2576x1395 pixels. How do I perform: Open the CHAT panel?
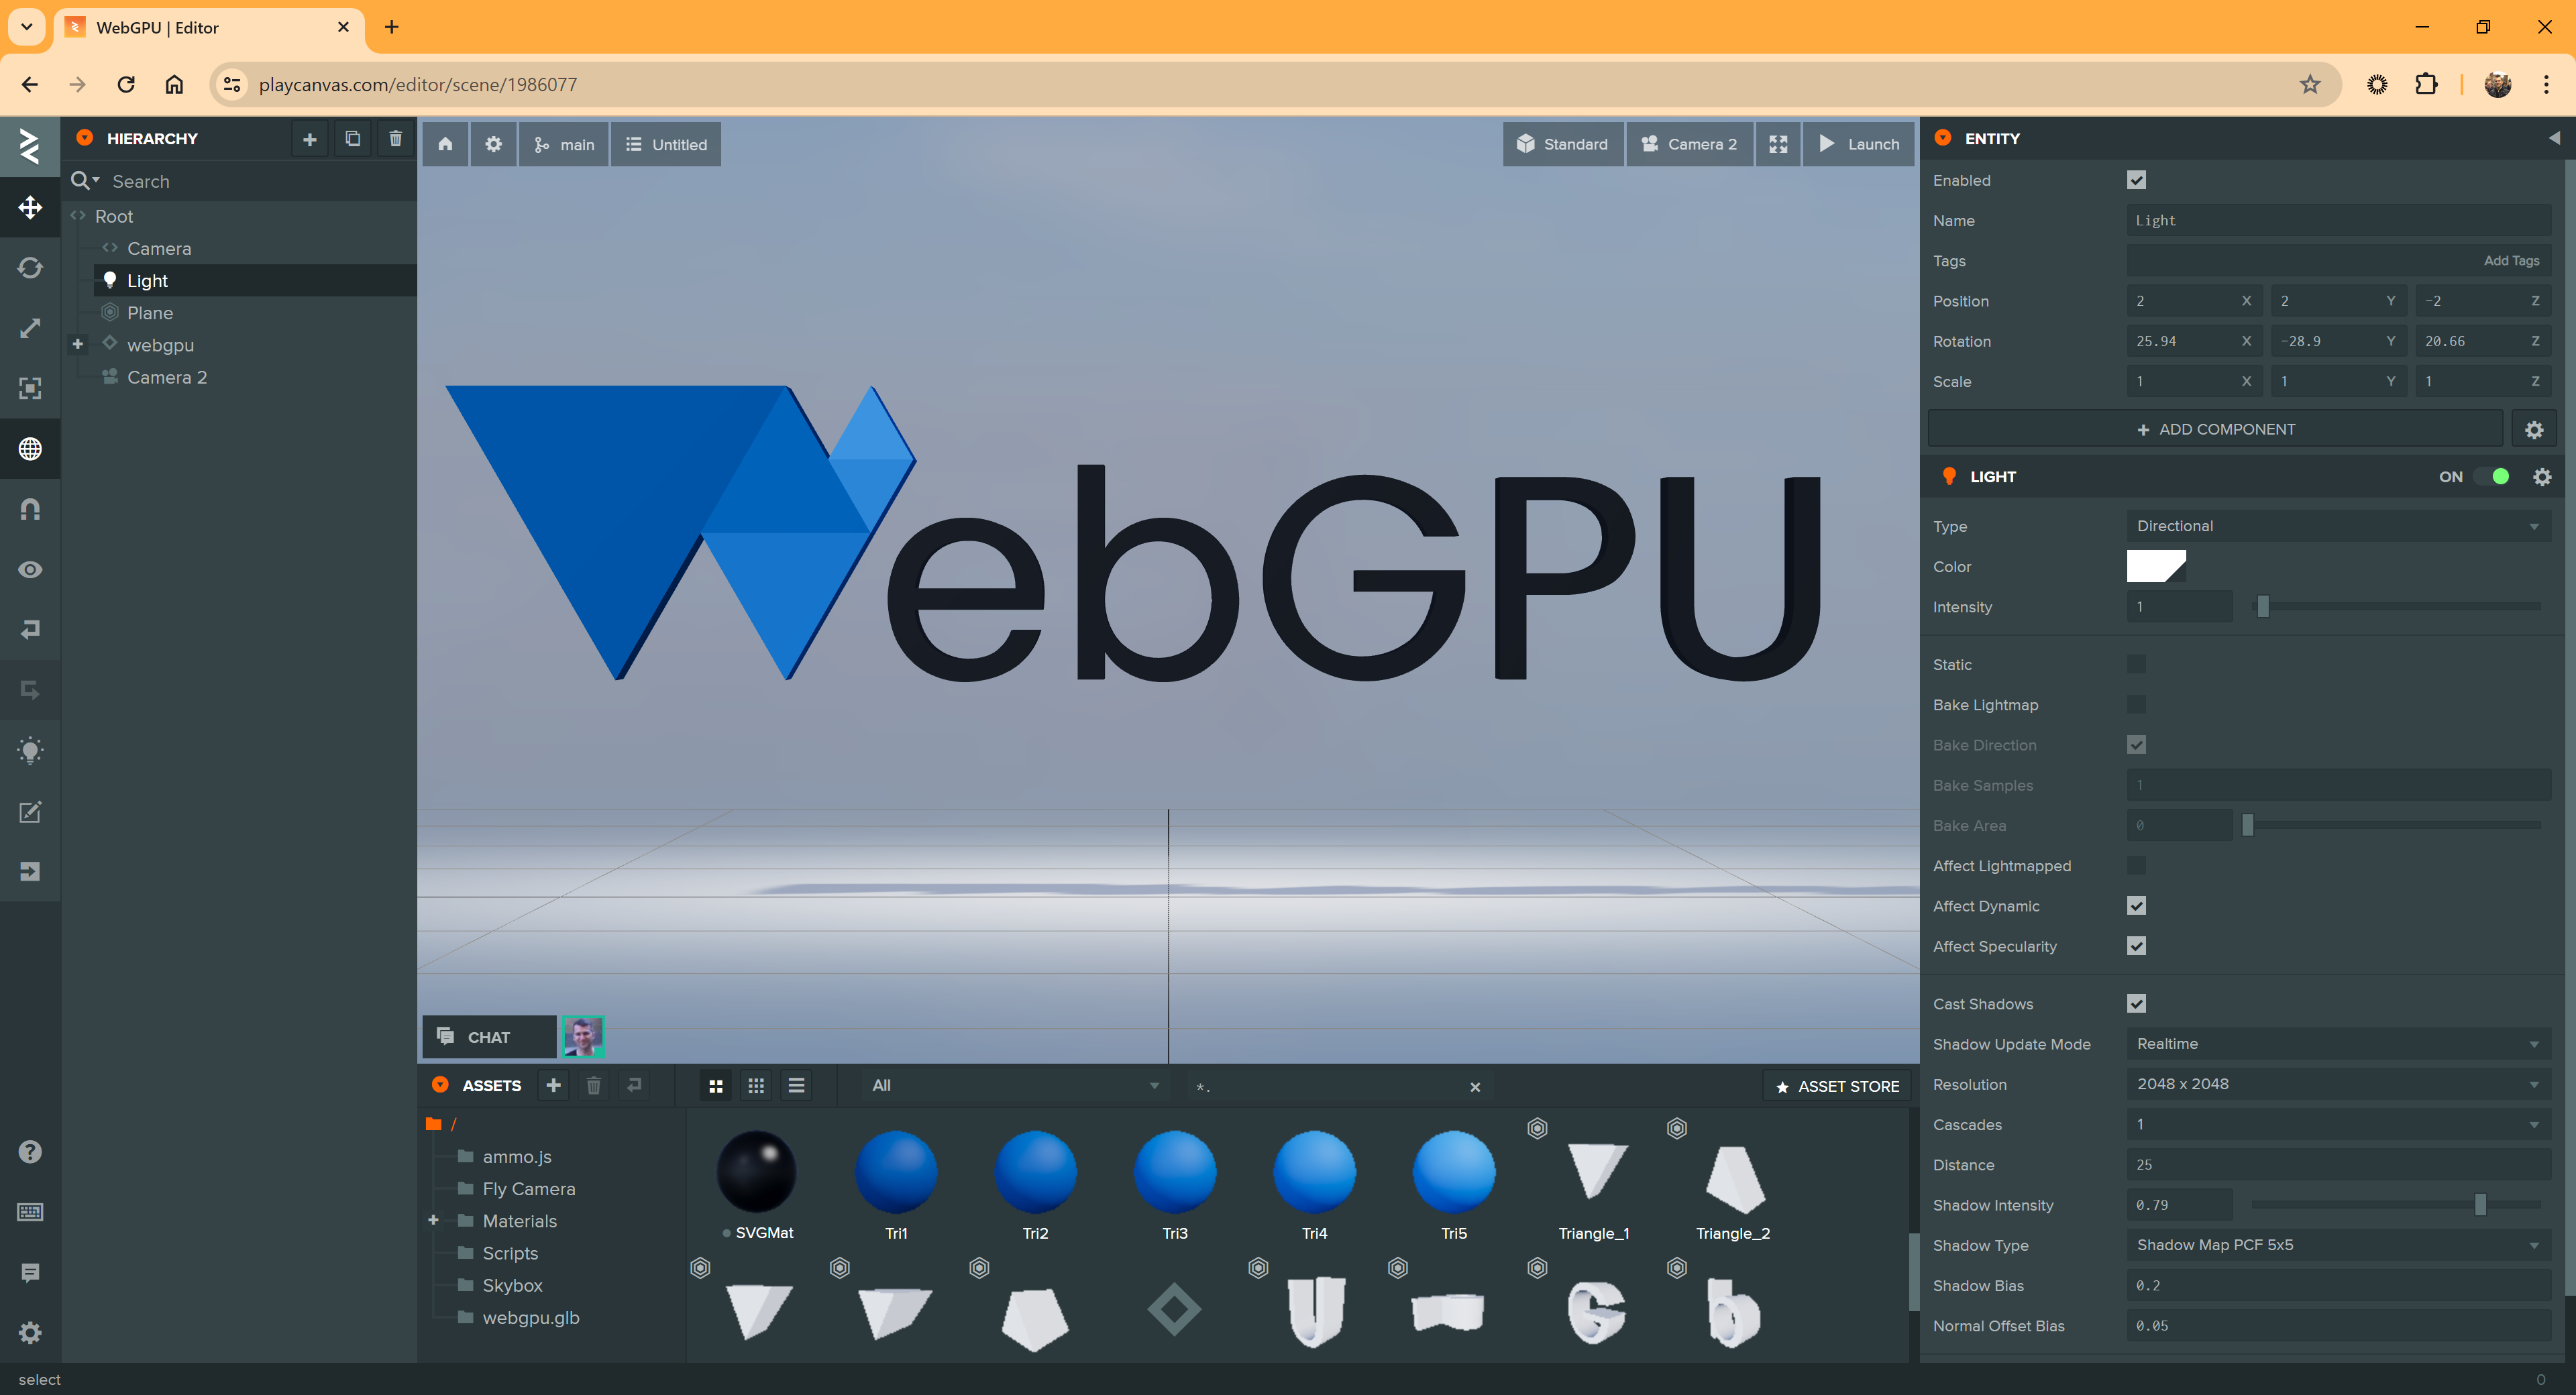click(x=489, y=1037)
